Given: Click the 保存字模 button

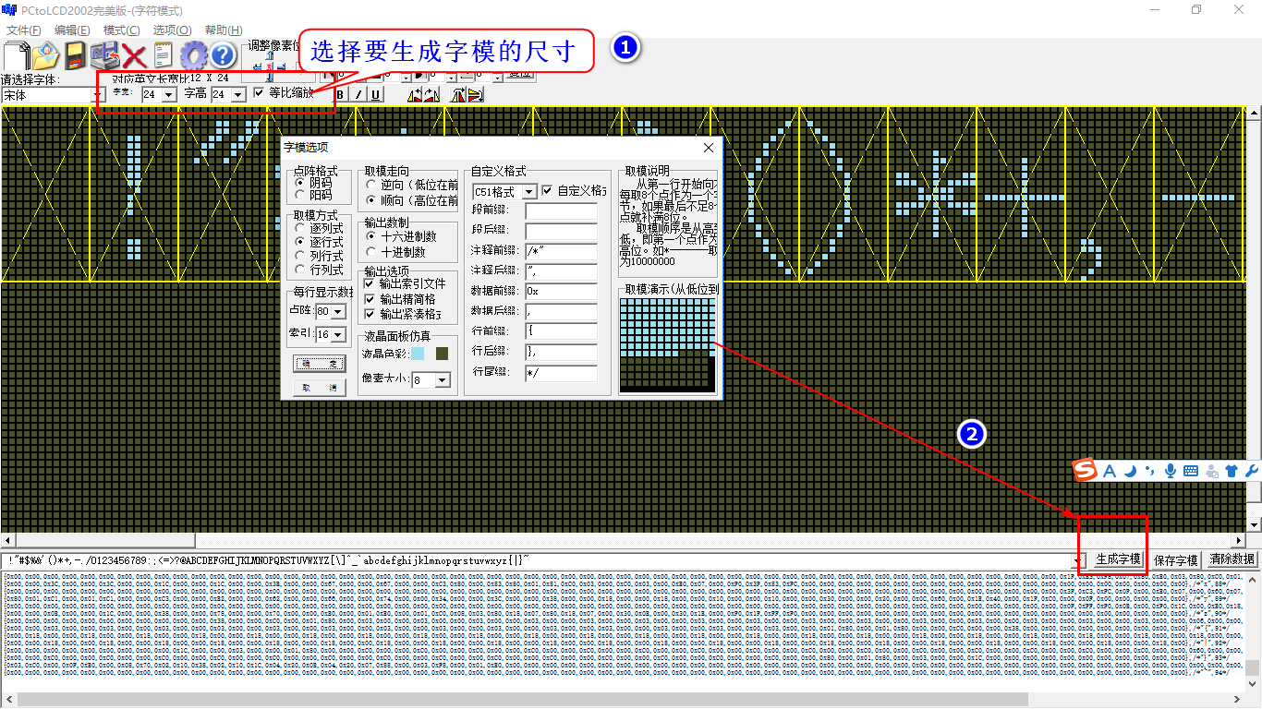Looking at the screenshot, I should [1175, 559].
